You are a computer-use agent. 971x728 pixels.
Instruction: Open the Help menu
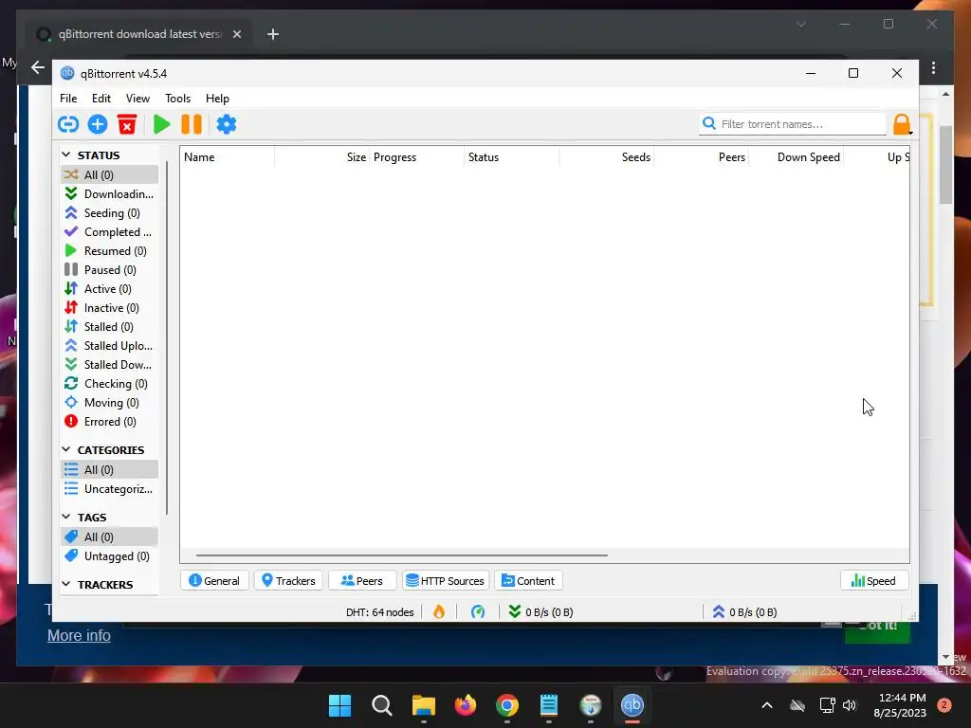pyautogui.click(x=217, y=99)
